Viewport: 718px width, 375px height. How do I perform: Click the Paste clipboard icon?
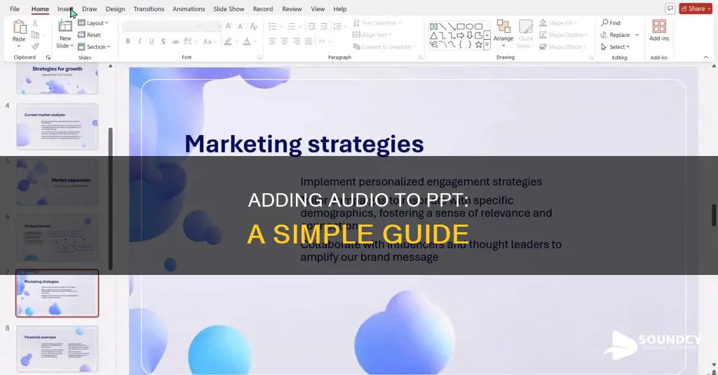pyautogui.click(x=19, y=27)
